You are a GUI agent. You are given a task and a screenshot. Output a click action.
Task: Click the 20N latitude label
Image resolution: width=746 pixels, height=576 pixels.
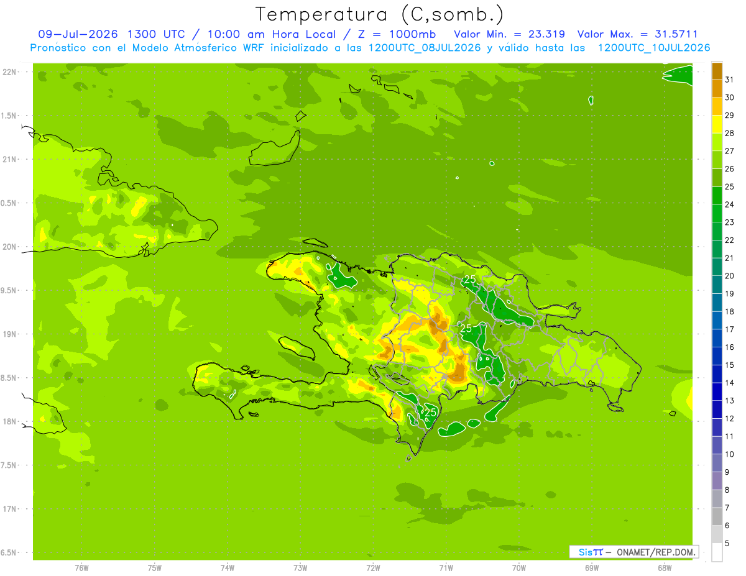click(10, 247)
